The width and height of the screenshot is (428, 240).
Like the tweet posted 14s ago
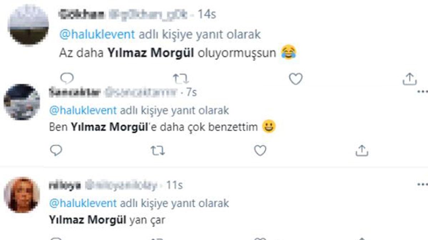(x=295, y=79)
